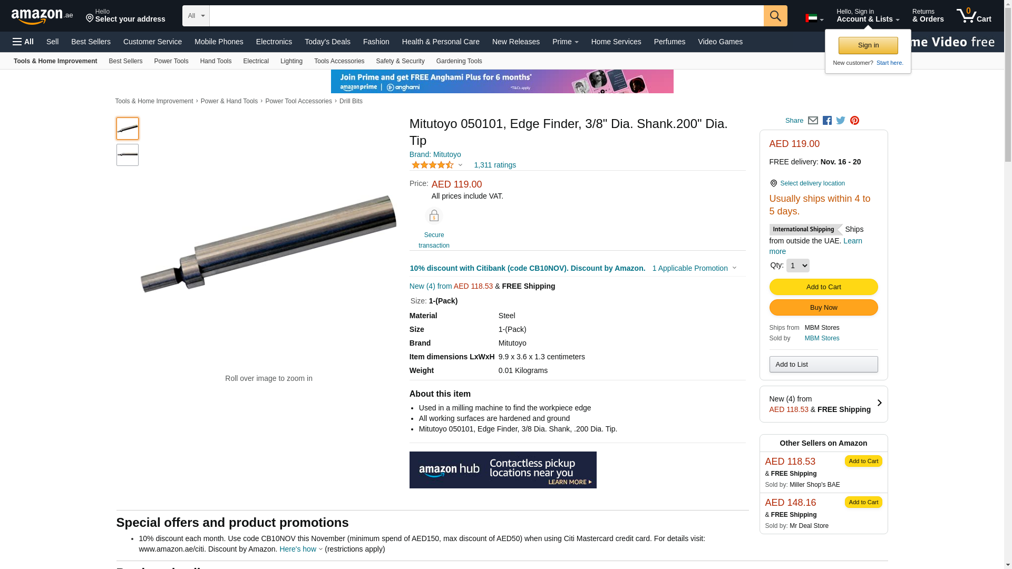Go to Amazon.ae home logo
This screenshot has height=569, width=1012.
pos(42,16)
